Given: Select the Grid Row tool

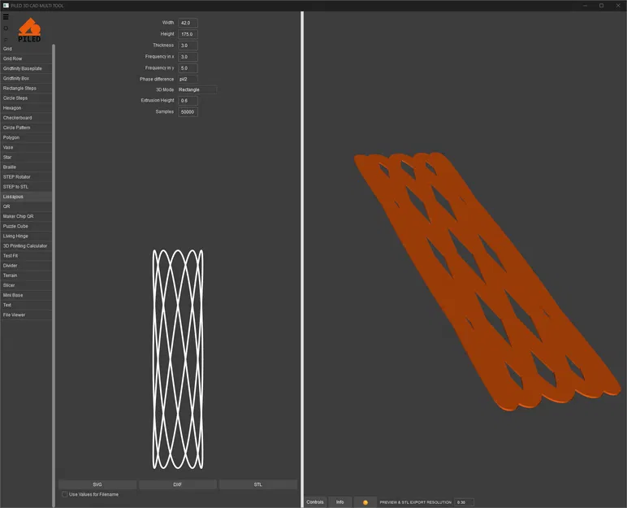Looking at the screenshot, I should (26, 59).
